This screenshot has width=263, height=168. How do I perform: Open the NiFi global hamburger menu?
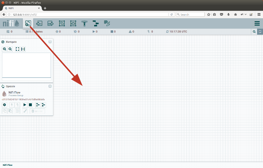tap(257, 23)
